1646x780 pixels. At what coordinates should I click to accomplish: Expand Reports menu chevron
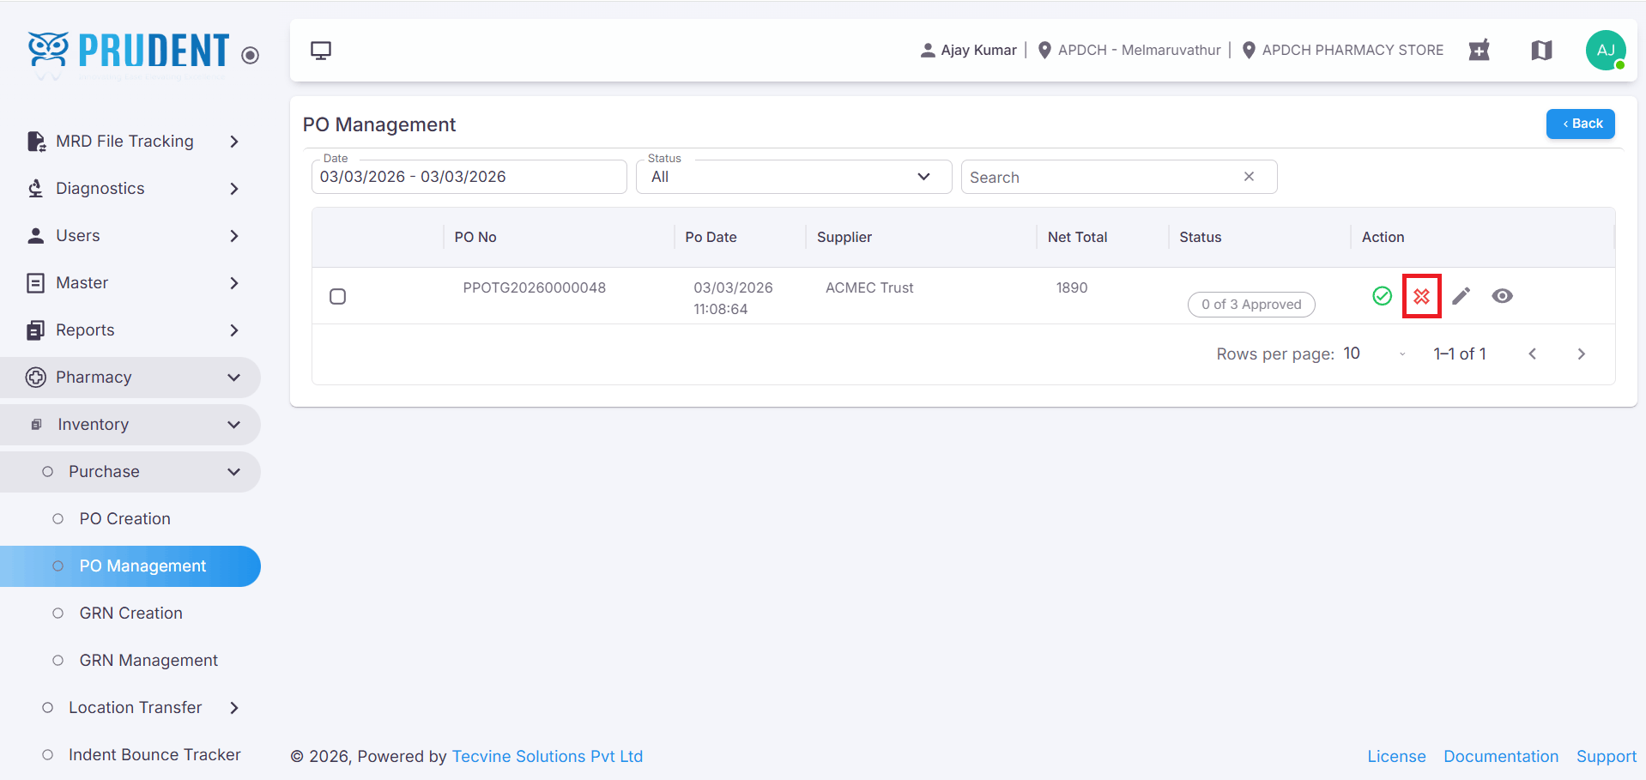click(234, 330)
